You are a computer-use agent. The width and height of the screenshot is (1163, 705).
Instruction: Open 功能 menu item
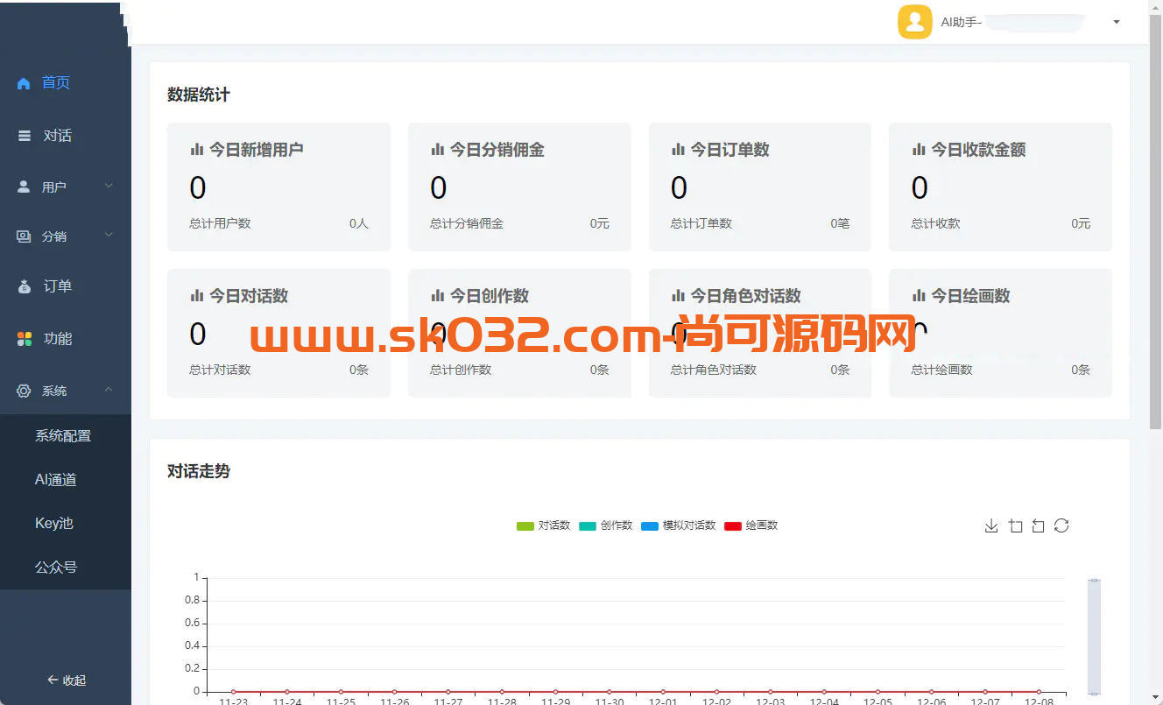tap(66, 339)
